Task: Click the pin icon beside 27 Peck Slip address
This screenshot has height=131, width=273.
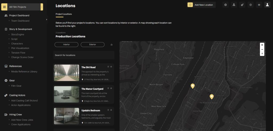Action: 82,79
